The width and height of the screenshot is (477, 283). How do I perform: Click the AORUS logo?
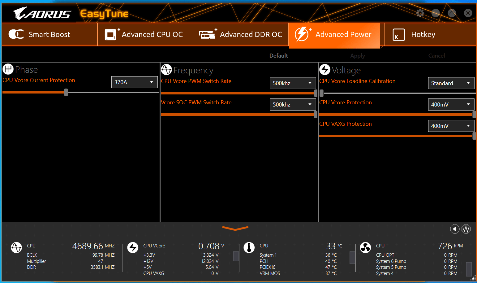42,14
